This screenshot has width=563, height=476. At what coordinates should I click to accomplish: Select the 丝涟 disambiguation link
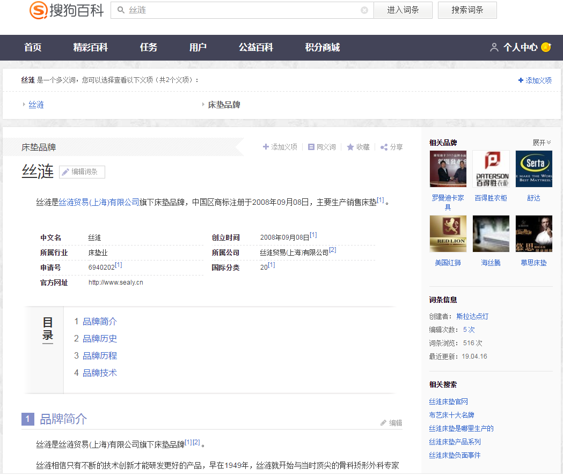pyautogui.click(x=36, y=105)
